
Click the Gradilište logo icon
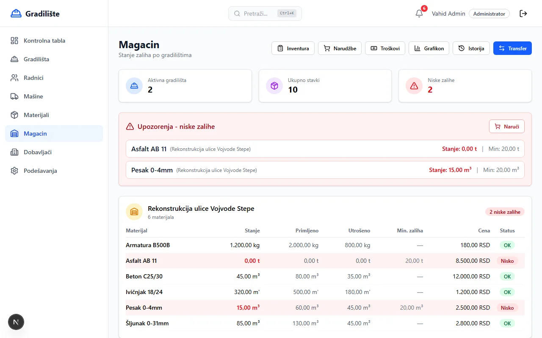click(16, 13)
